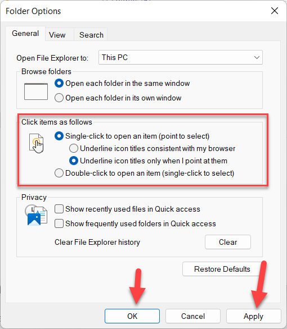Switch to the View tab
Viewport: 287px width, 329px height.
[57, 35]
